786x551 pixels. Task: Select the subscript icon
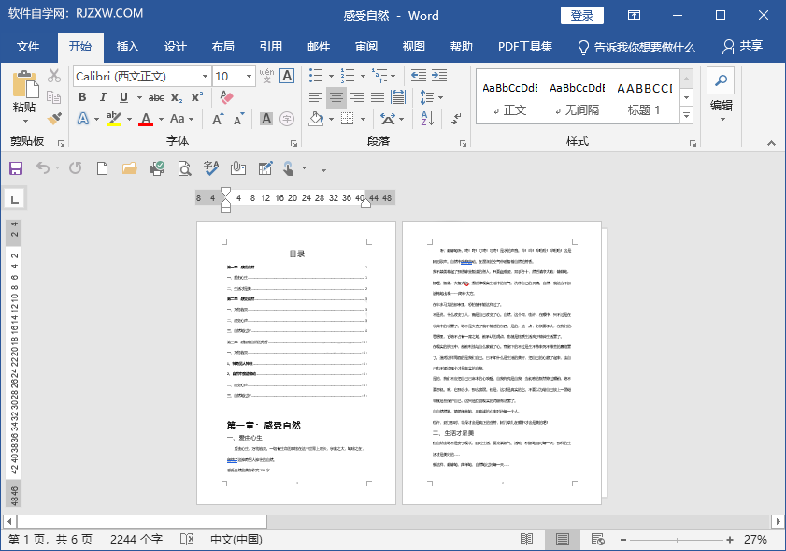[176, 97]
